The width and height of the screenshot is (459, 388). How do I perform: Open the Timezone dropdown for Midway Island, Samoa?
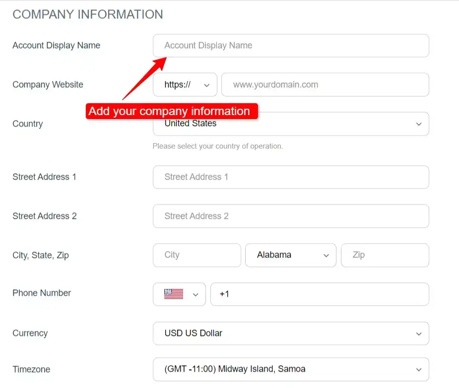click(x=291, y=370)
